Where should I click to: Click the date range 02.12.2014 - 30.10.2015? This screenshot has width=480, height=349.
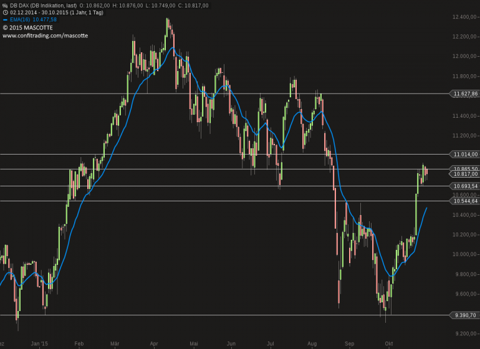(39, 12)
